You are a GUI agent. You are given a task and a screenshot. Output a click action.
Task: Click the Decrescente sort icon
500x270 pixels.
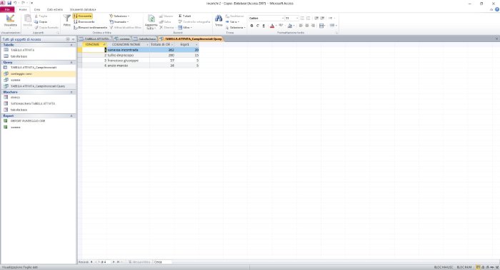click(75, 22)
